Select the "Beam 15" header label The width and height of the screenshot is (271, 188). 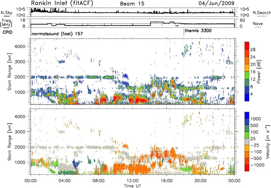tap(132, 4)
